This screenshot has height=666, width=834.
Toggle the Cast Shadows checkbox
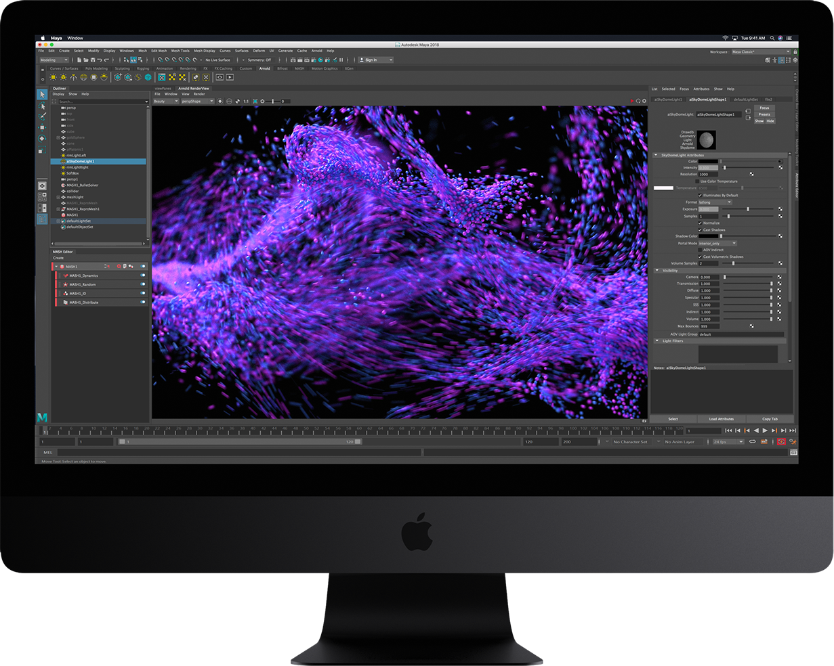coord(701,229)
